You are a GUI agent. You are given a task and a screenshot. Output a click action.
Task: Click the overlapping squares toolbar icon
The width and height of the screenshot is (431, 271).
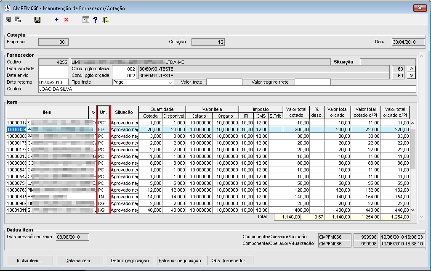pos(18,20)
